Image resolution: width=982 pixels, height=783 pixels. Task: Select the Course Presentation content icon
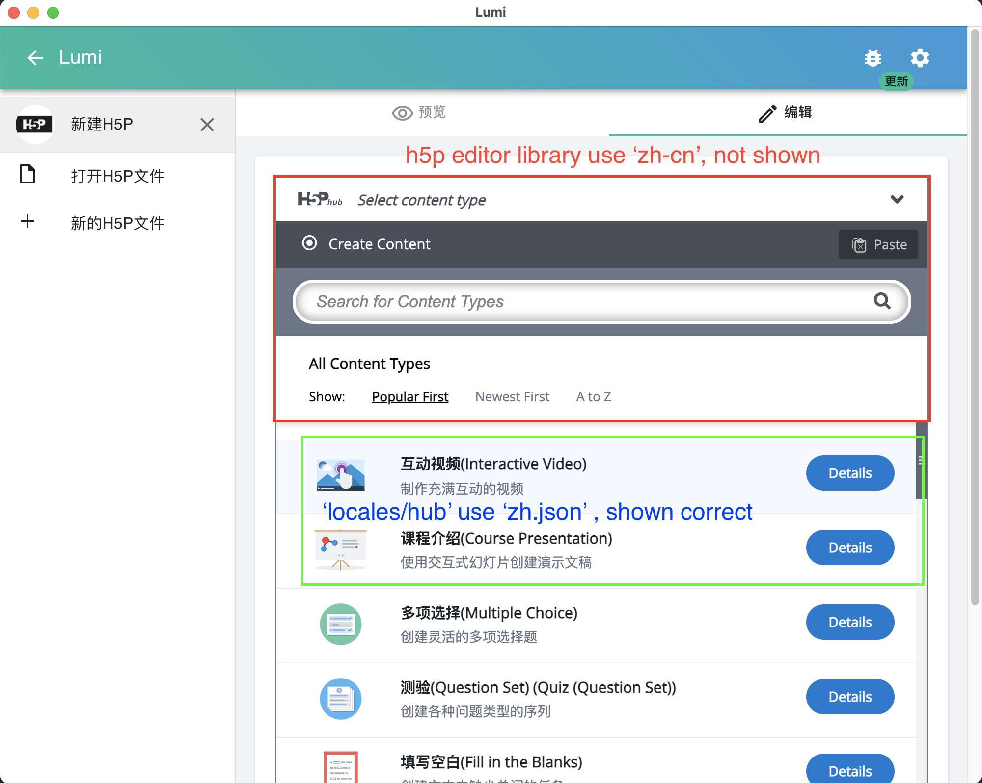[x=341, y=549]
